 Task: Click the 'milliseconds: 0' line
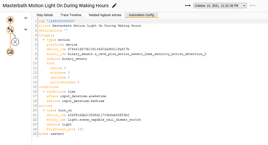pos(65,82)
